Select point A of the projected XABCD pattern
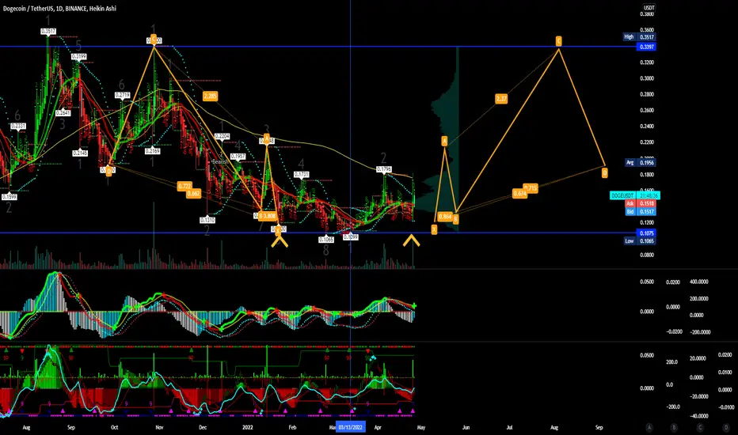This screenshot has width=738, height=435. pos(444,141)
